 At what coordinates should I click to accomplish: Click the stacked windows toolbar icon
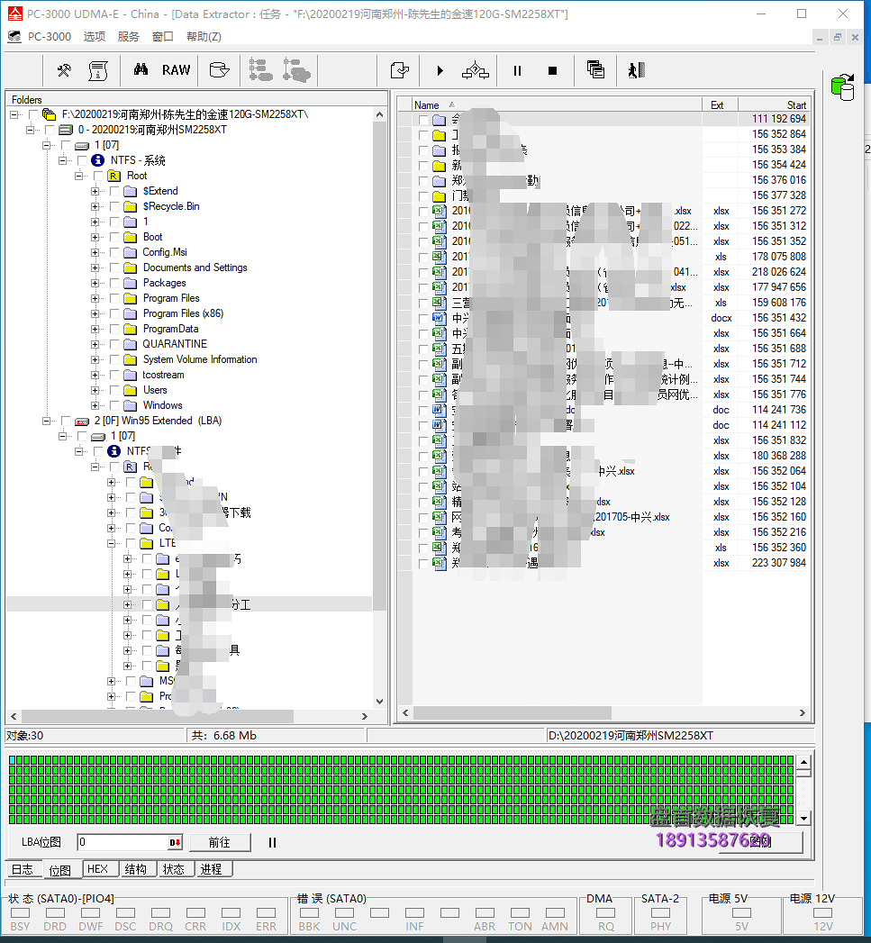pyautogui.click(x=595, y=69)
